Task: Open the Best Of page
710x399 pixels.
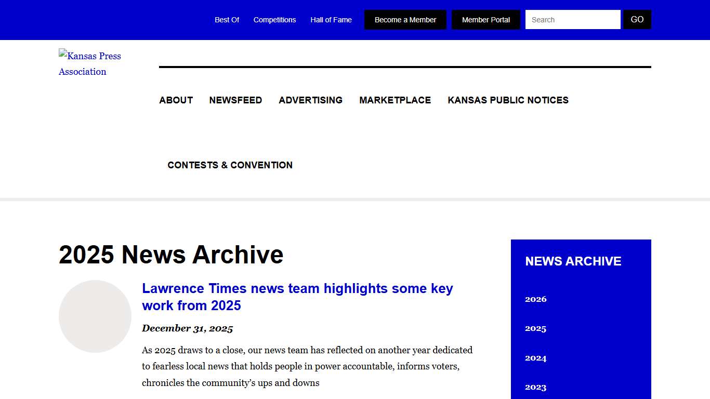Action: coord(227,19)
